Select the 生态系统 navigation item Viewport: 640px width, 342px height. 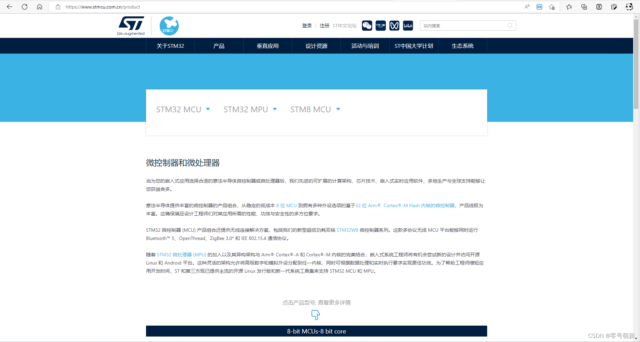[463, 46]
